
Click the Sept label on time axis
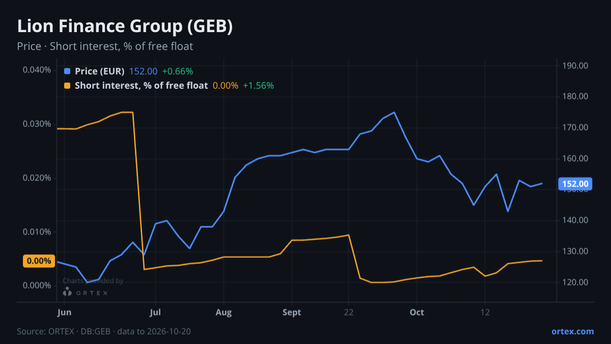pyautogui.click(x=292, y=312)
